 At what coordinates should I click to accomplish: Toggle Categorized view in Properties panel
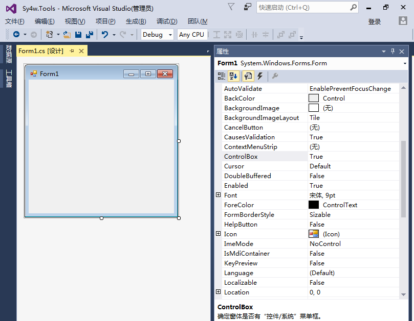click(x=222, y=76)
